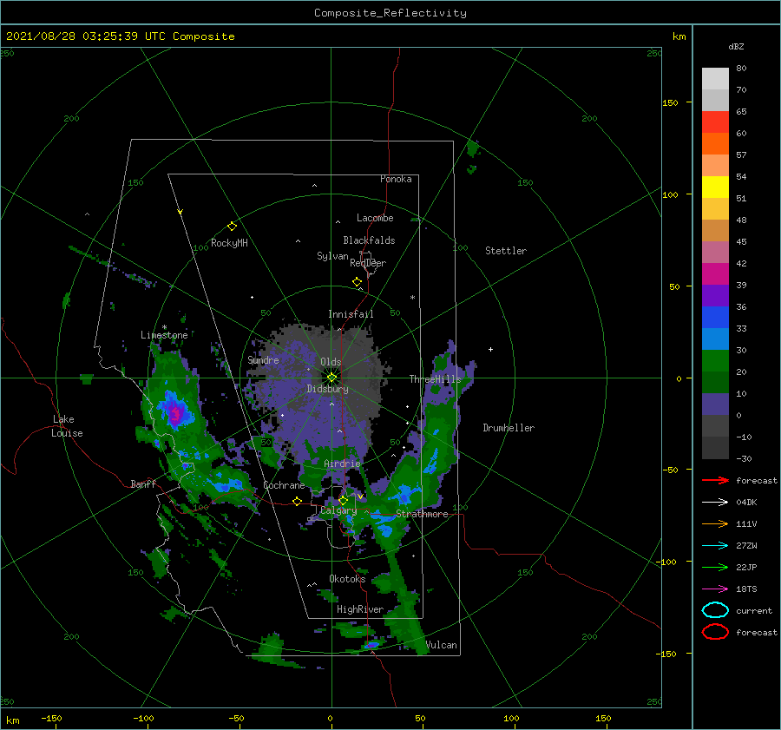
Task: Click the Lacombe city label
Action: pyautogui.click(x=375, y=218)
